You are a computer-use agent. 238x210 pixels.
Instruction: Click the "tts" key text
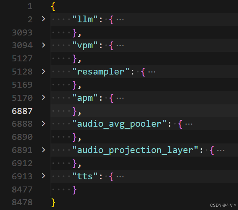coord(85,176)
